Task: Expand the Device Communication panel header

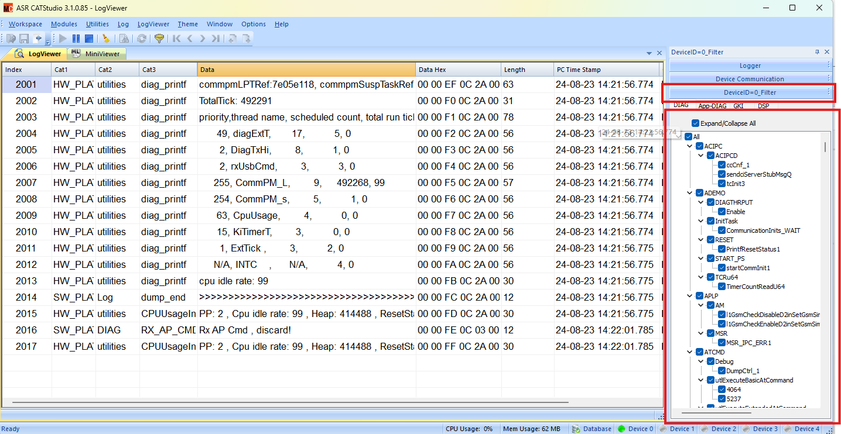Action: tap(749, 79)
